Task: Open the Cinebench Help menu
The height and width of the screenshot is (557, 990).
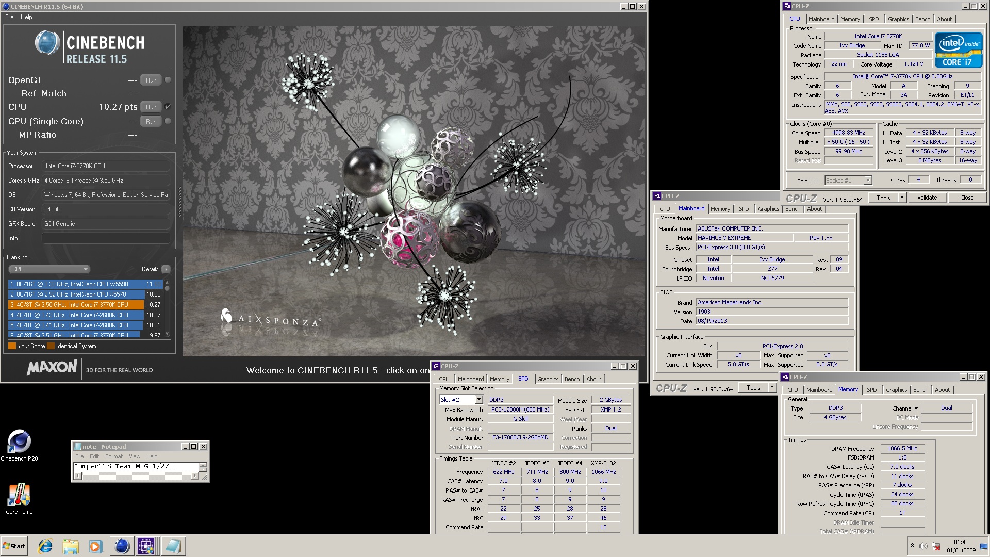Action: (26, 17)
